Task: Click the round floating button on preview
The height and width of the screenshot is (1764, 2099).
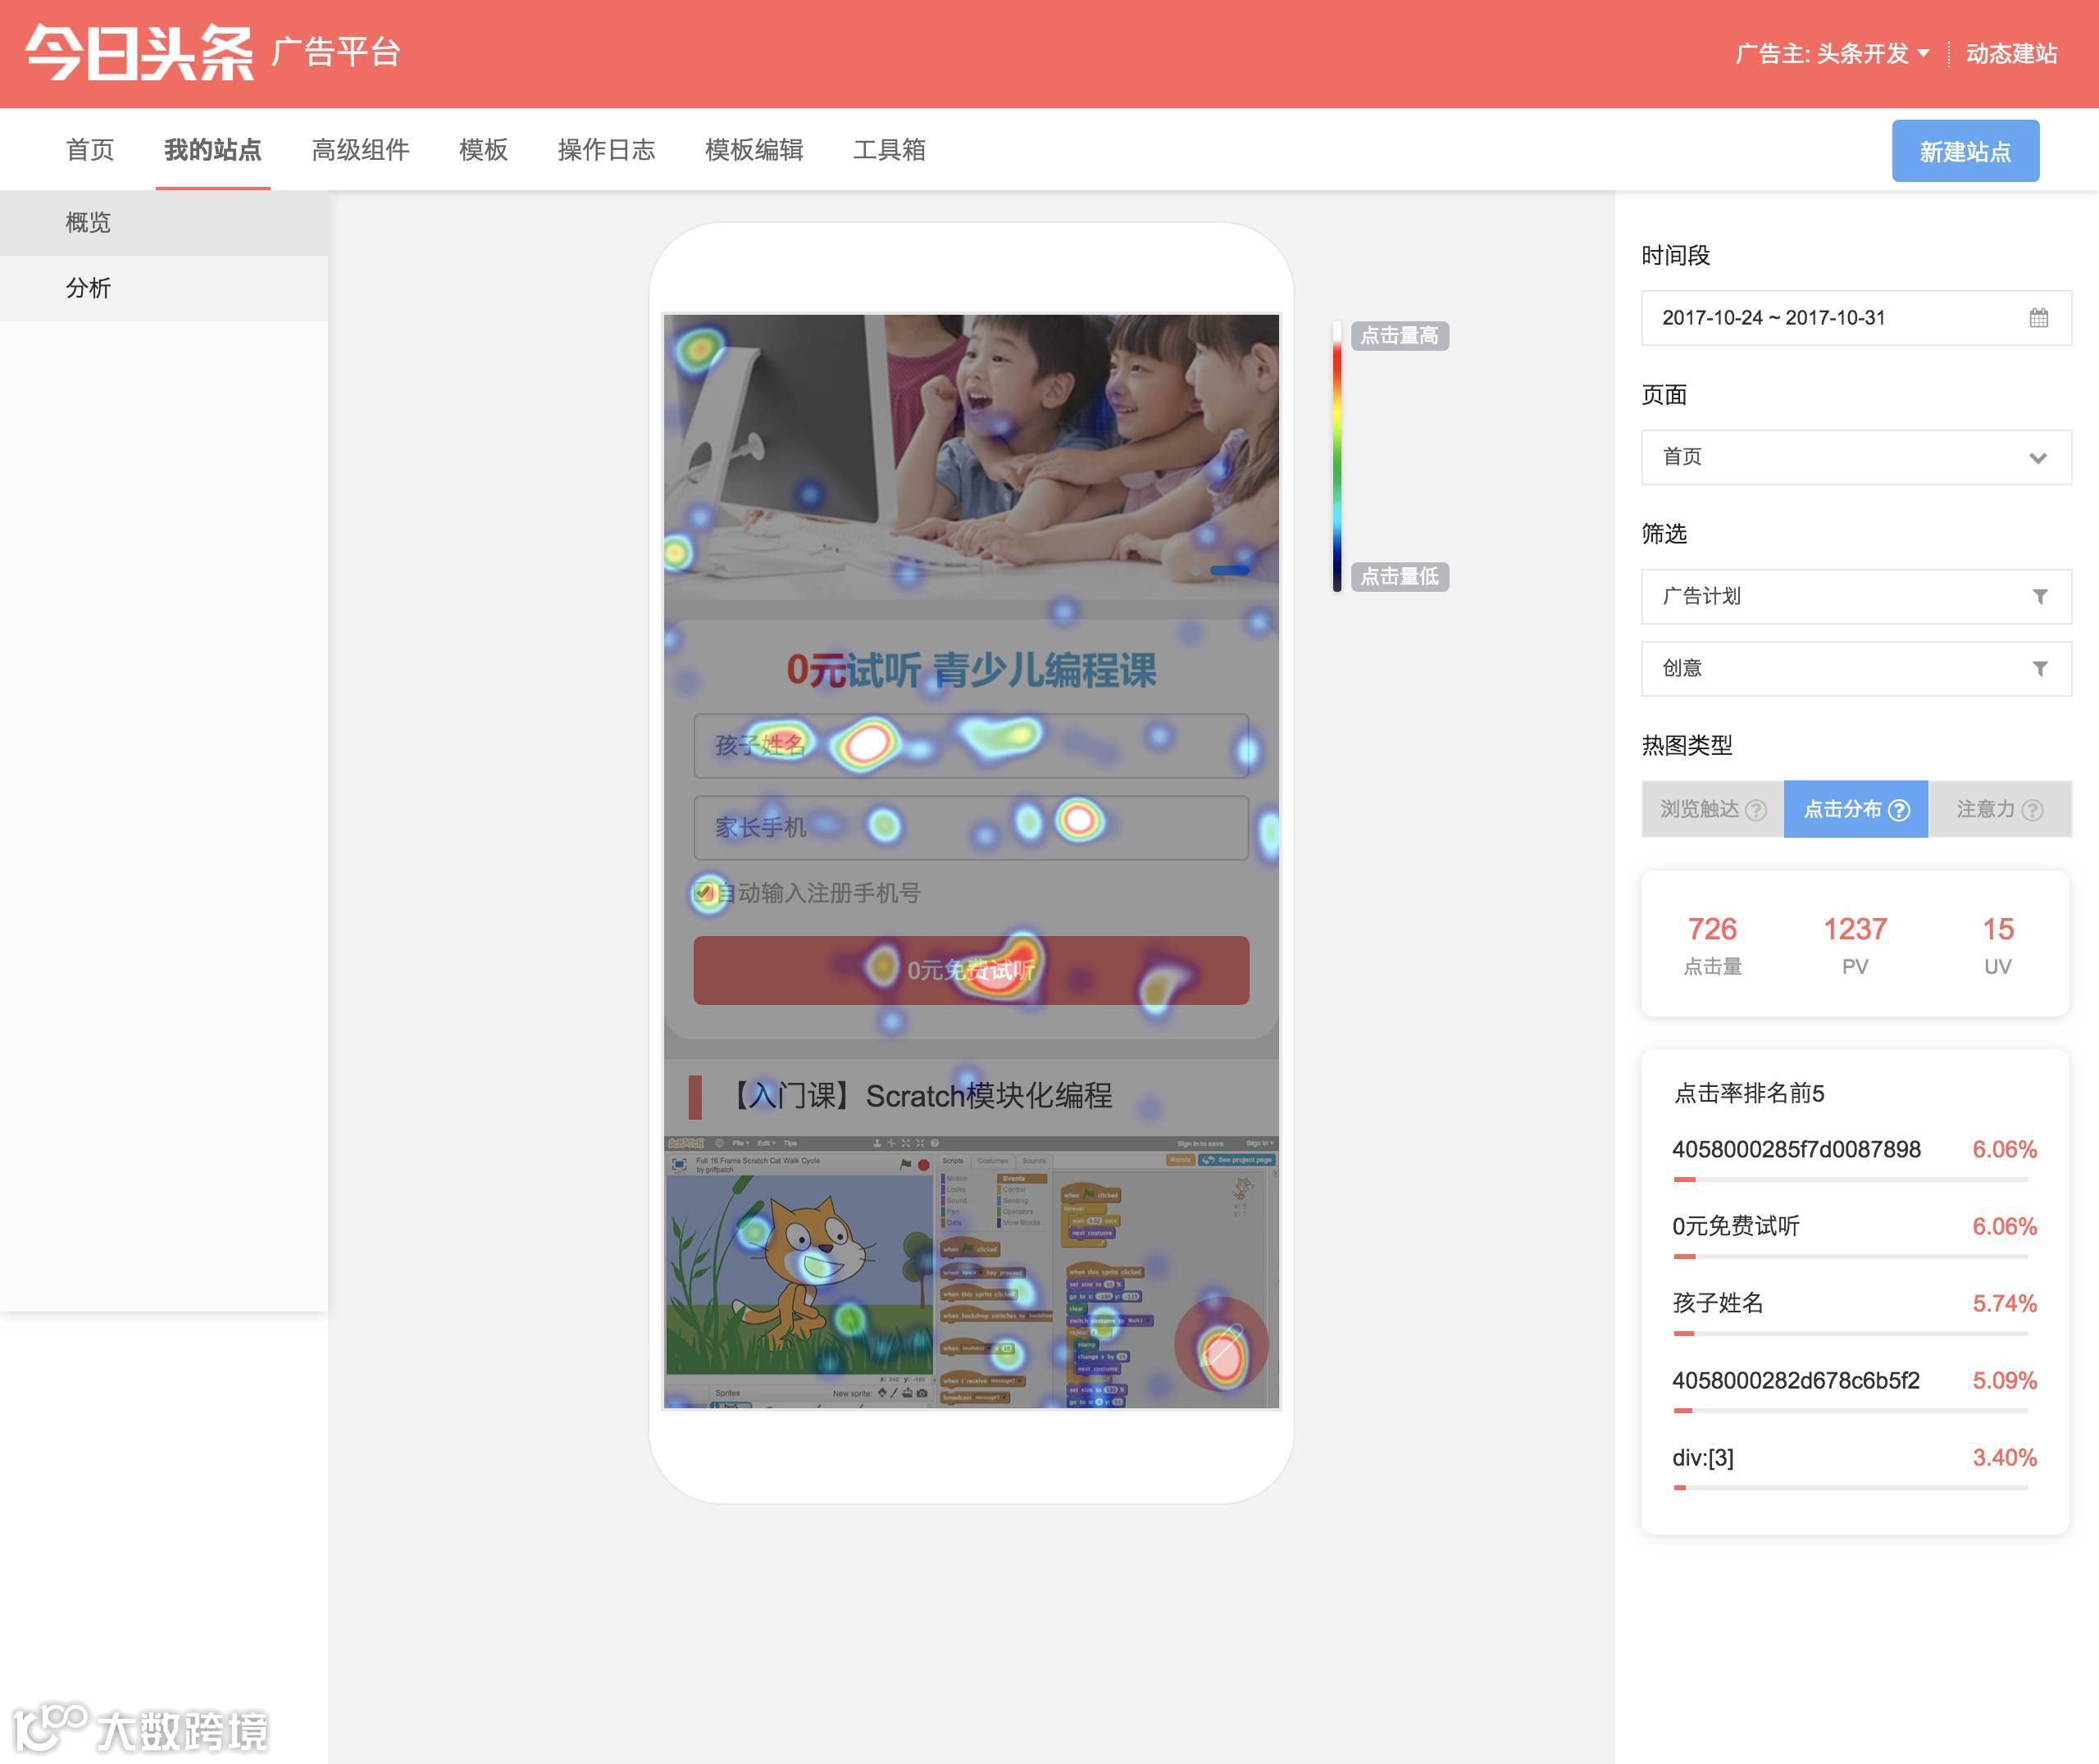Action: (1220, 1345)
